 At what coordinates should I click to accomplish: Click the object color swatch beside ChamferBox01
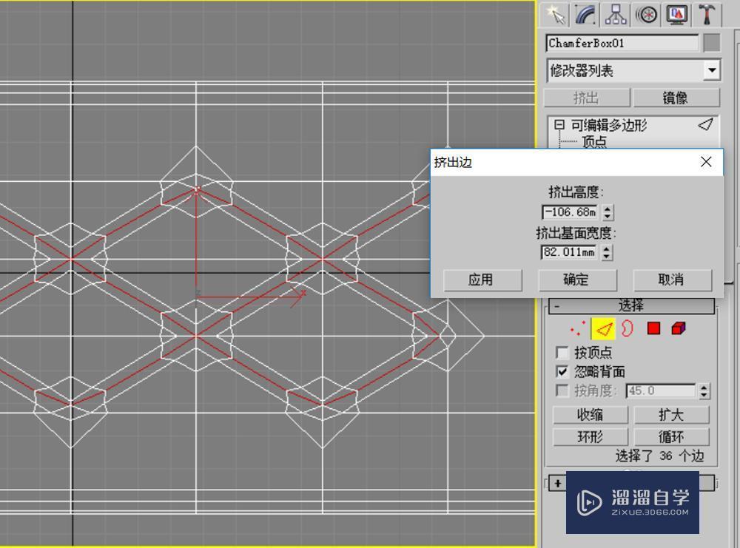pyautogui.click(x=712, y=43)
